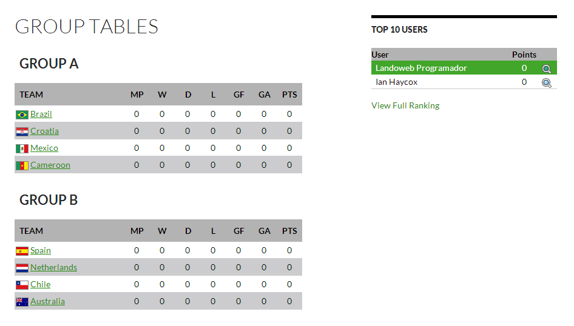574x326 pixels.
Task: Open the Spain team link
Action: point(41,250)
